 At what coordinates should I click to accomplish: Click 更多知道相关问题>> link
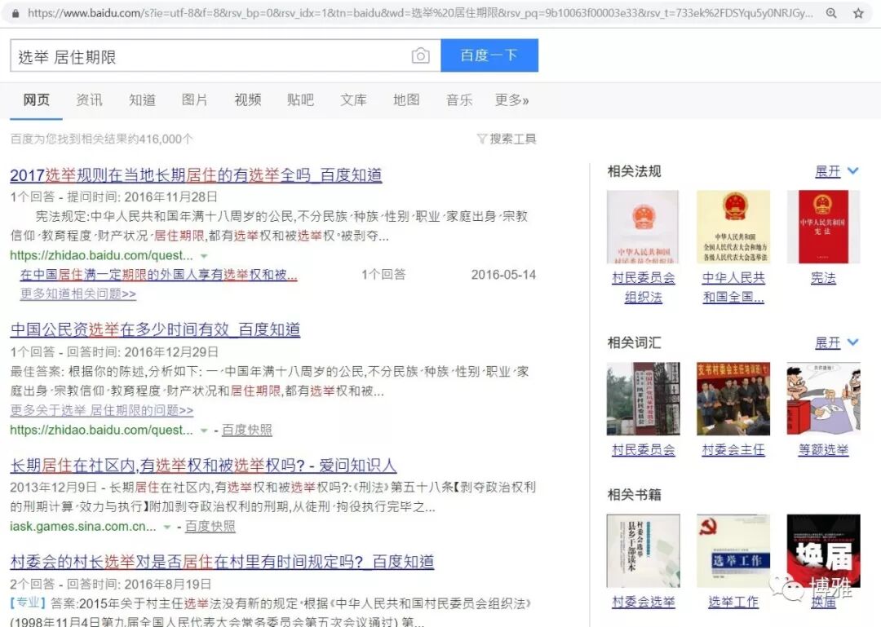[78, 294]
